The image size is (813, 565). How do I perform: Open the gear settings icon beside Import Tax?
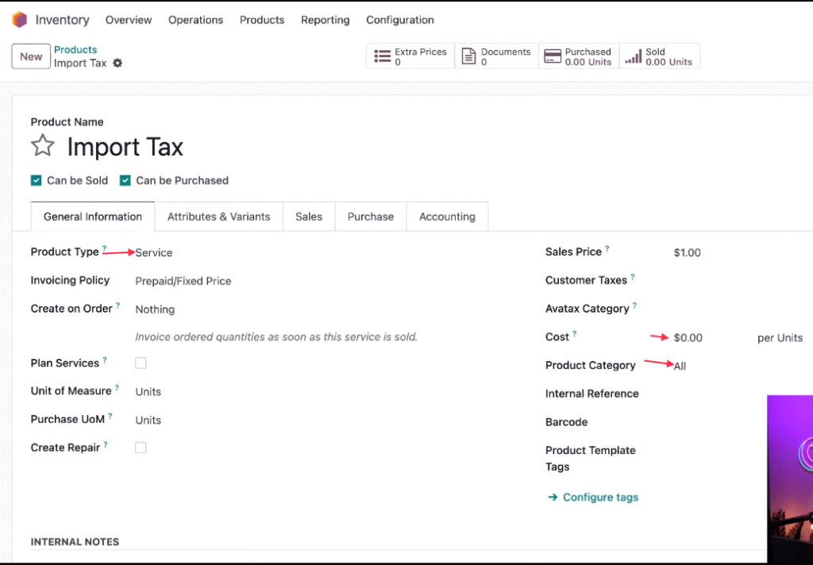118,63
